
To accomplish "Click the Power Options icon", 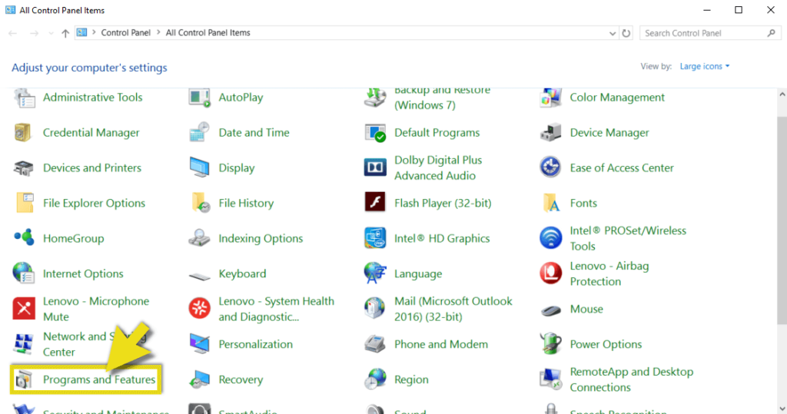I will point(550,344).
